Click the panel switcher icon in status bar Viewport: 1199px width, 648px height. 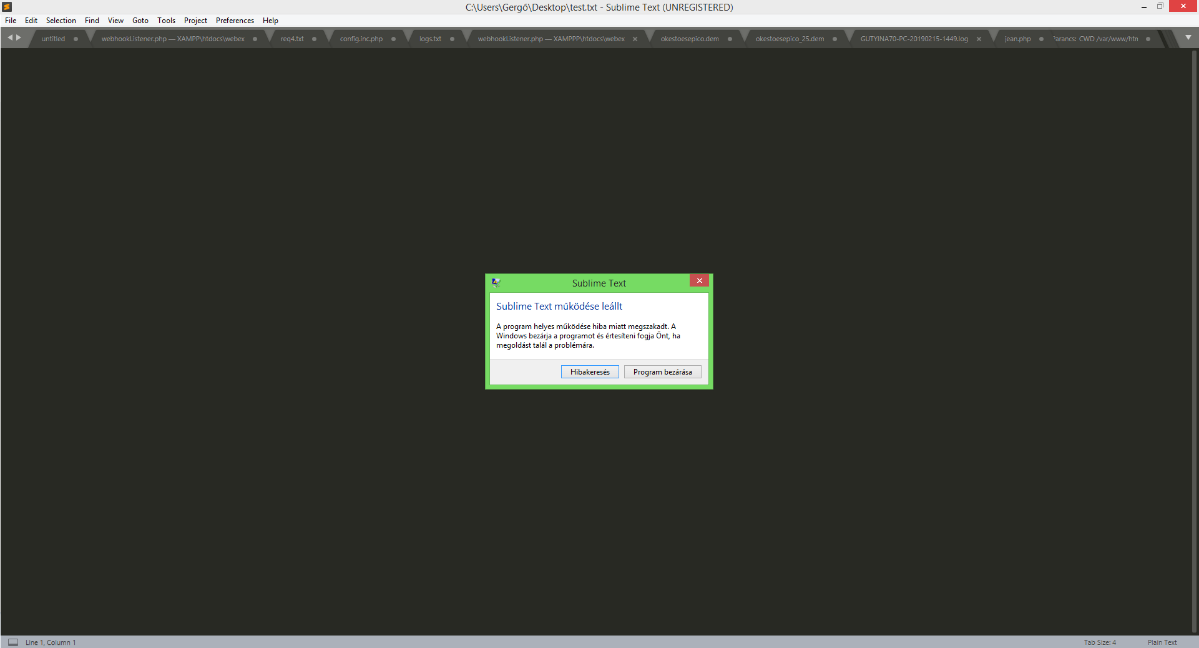[x=13, y=642]
